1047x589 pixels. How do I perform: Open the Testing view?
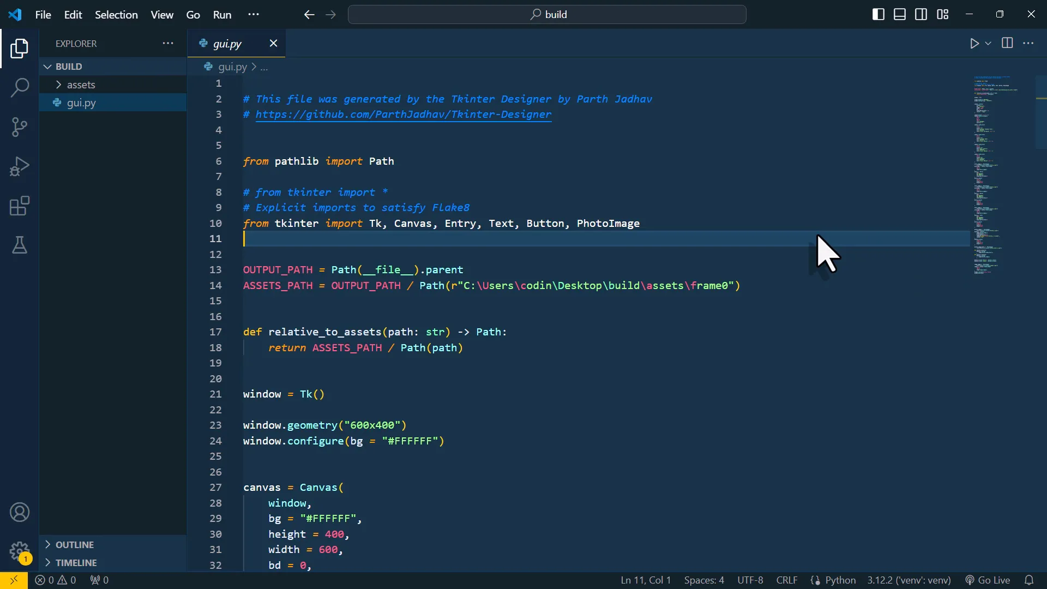[20, 245]
